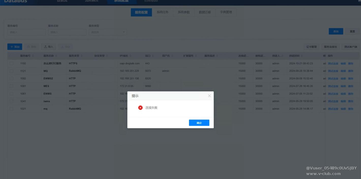This screenshot has width=361, height=179.
Task: Edit service 1150 row
Action: 343,64
